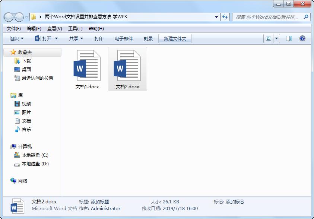The height and width of the screenshot is (219, 314).
Task: Open the 查看(V) menu
Action: click(x=55, y=29)
